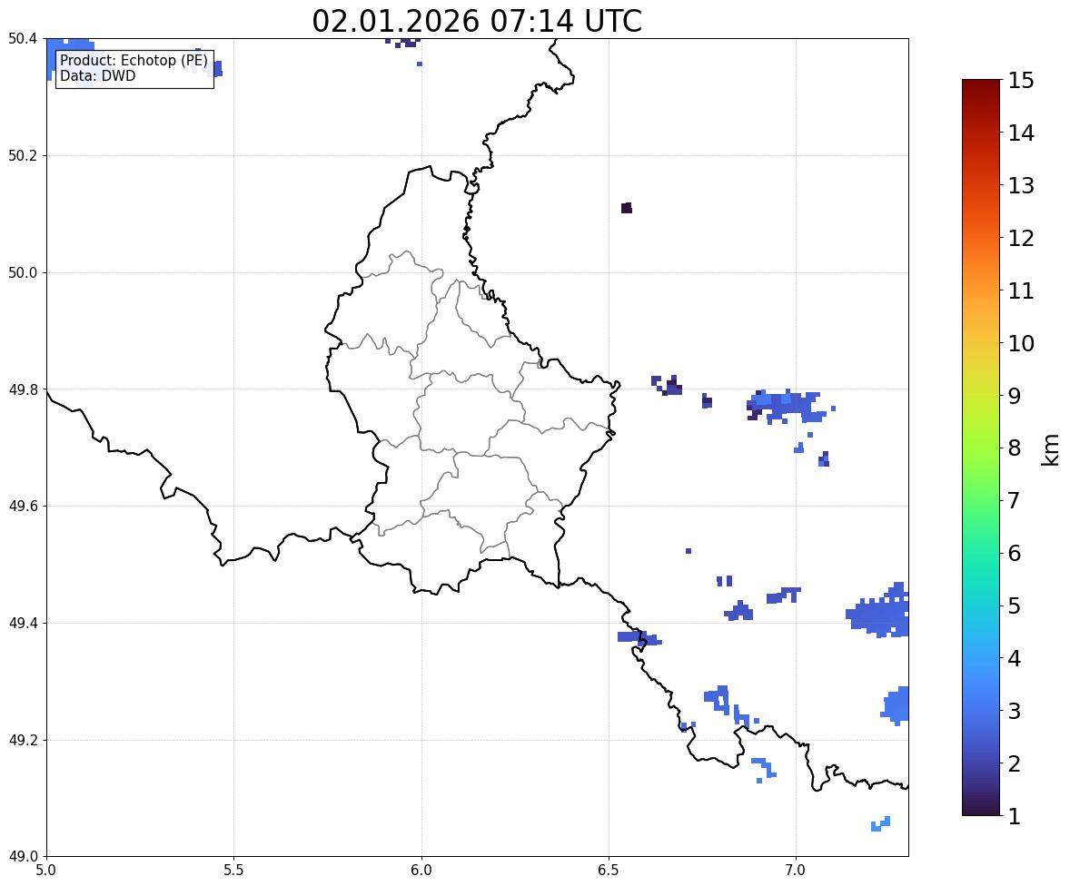Click the 'Data: DWD' legend line
The image size is (1070, 886).
(x=97, y=75)
